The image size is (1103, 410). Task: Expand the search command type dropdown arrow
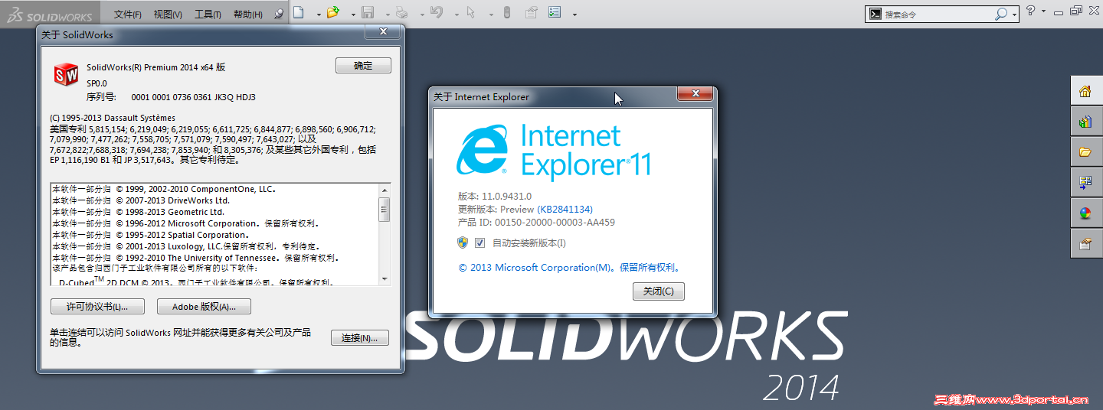tap(1014, 15)
